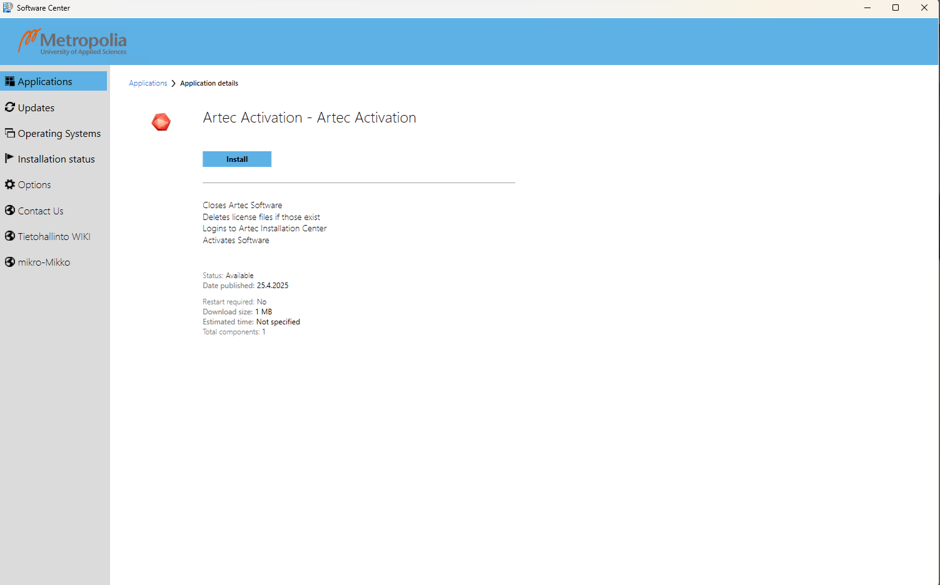Click 'Deletes license files if those exist' text
940x585 pixels.
point(261,217)
